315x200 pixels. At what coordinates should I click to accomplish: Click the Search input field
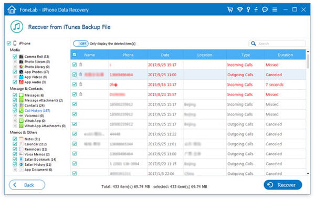[281, 44]
